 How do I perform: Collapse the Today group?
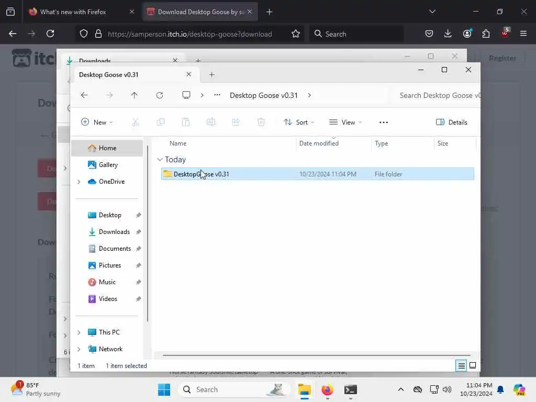pyautogui.click(x=160, y=160)
